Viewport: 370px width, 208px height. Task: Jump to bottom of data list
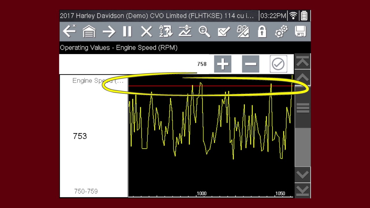(x=303, y=190)
